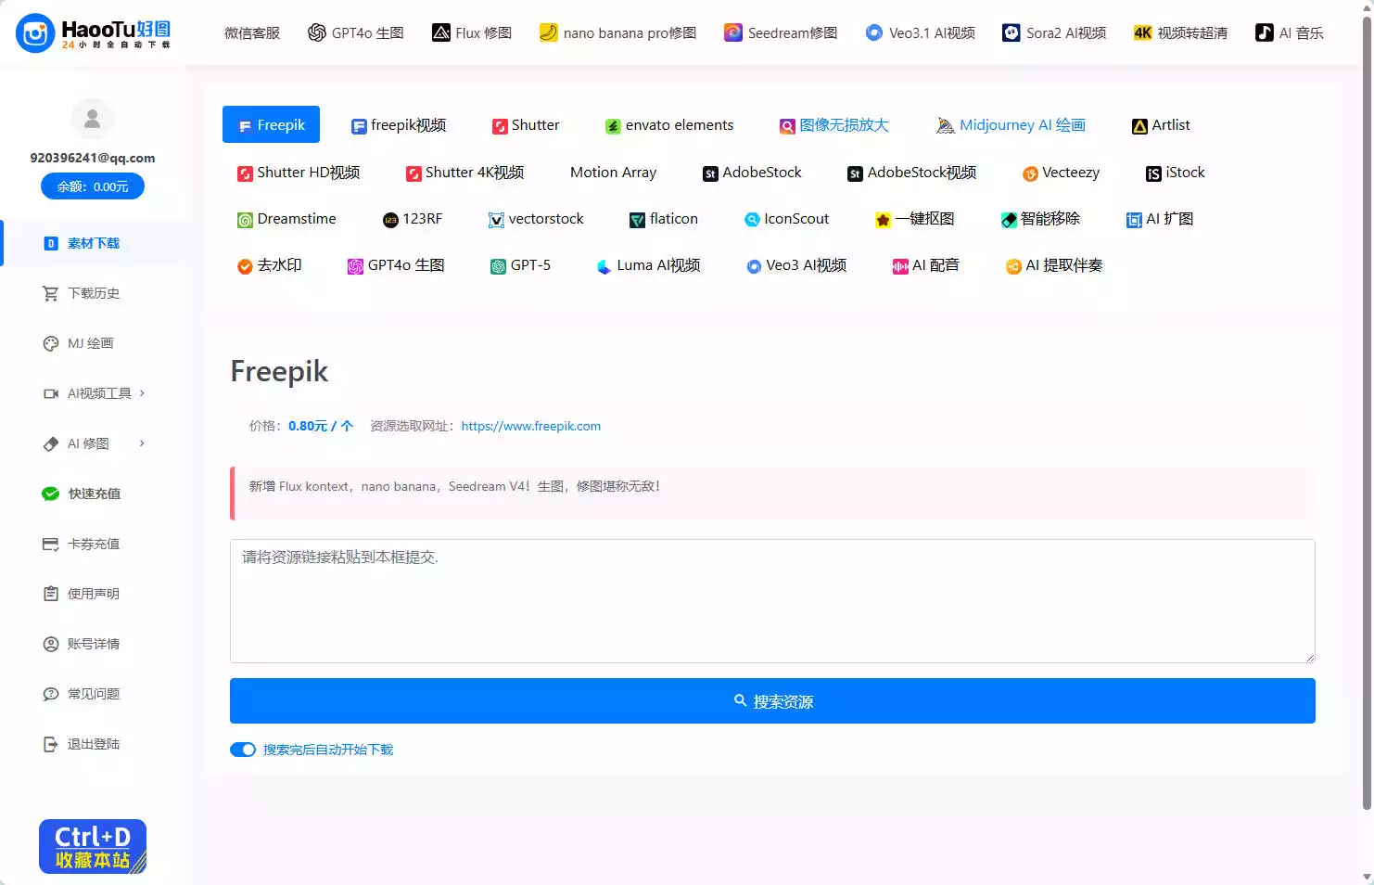This screenshot has height=885, width=1374.
Task: Expand the AI视频工具 submenu arrow
Action: point(142,393)
